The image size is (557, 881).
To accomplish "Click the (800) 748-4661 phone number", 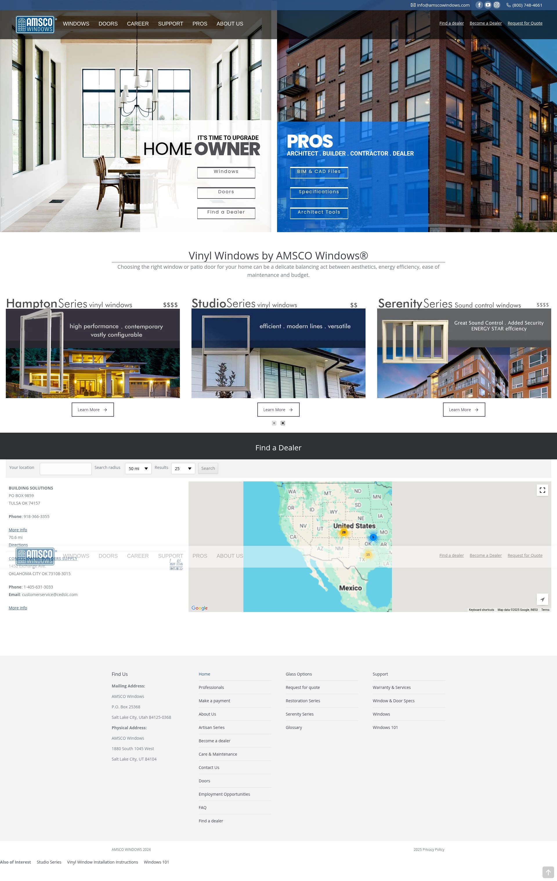I will click(524, 5).
